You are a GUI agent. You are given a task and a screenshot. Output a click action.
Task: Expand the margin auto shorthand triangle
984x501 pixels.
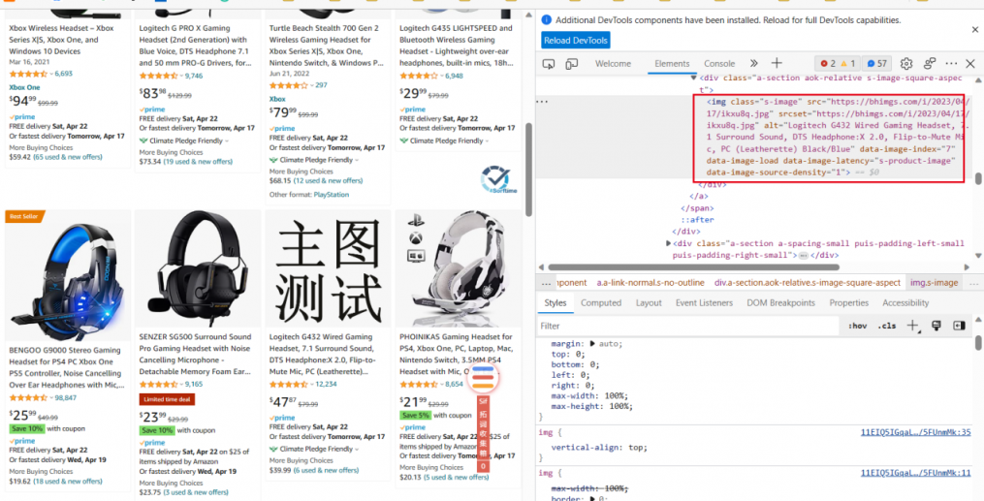(x=591, y=344)
